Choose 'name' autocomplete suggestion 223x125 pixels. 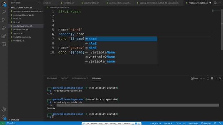click(x=121, y=39)
